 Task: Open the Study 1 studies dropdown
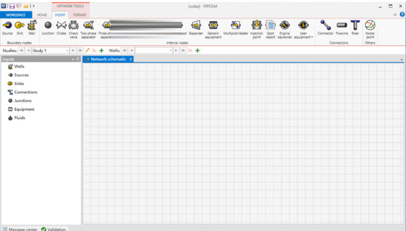coord(67,51)
